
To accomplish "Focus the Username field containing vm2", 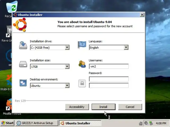I will coord(109,66).
